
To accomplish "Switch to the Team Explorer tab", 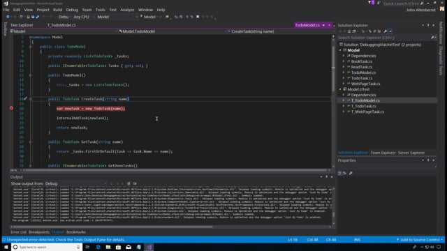I will tap(383, 153).
